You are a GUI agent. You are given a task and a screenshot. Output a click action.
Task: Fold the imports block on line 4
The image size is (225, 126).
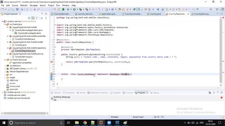[x=56, y=25]
